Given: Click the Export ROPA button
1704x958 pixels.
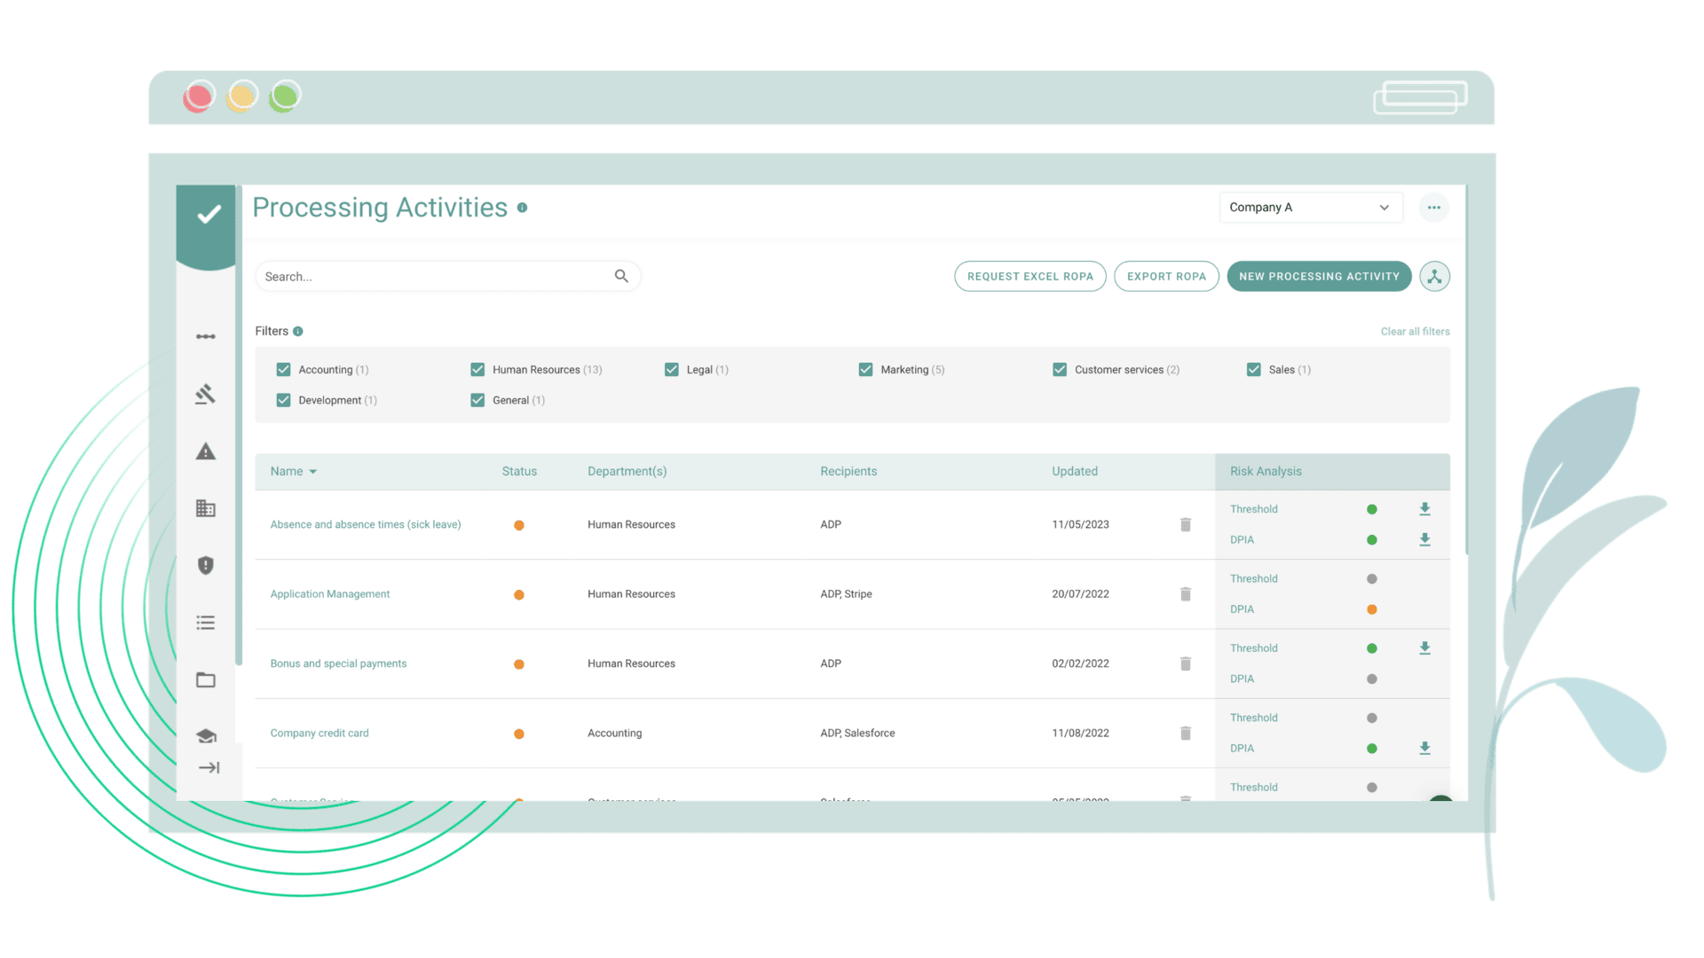Looking at the screenshot, I should coord(1166,276).
